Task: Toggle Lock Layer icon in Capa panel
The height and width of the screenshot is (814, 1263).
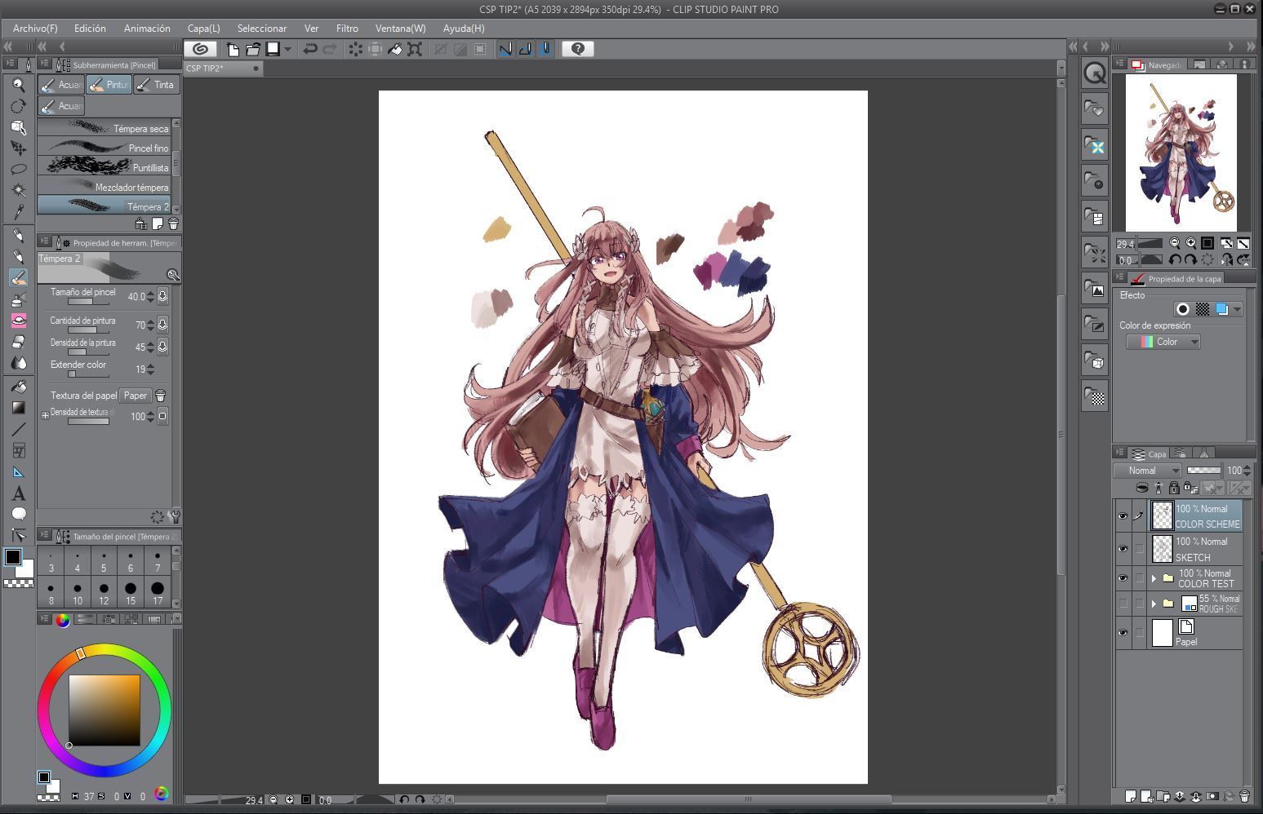Action: point(1174,488)
